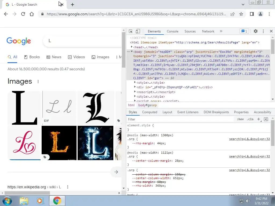This screenshot has height=206, width=275.
Task: Open the Properties pane tab
Action: tap(241, 112)
